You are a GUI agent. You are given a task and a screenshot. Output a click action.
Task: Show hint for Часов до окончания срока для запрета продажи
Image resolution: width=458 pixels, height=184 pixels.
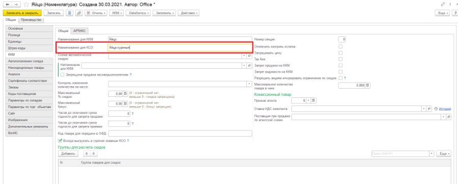coord(132,114)
